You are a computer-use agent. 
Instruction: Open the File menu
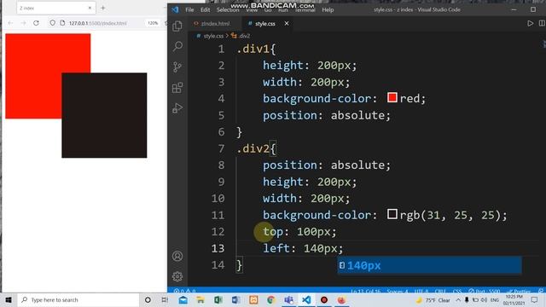click(189, 9)
